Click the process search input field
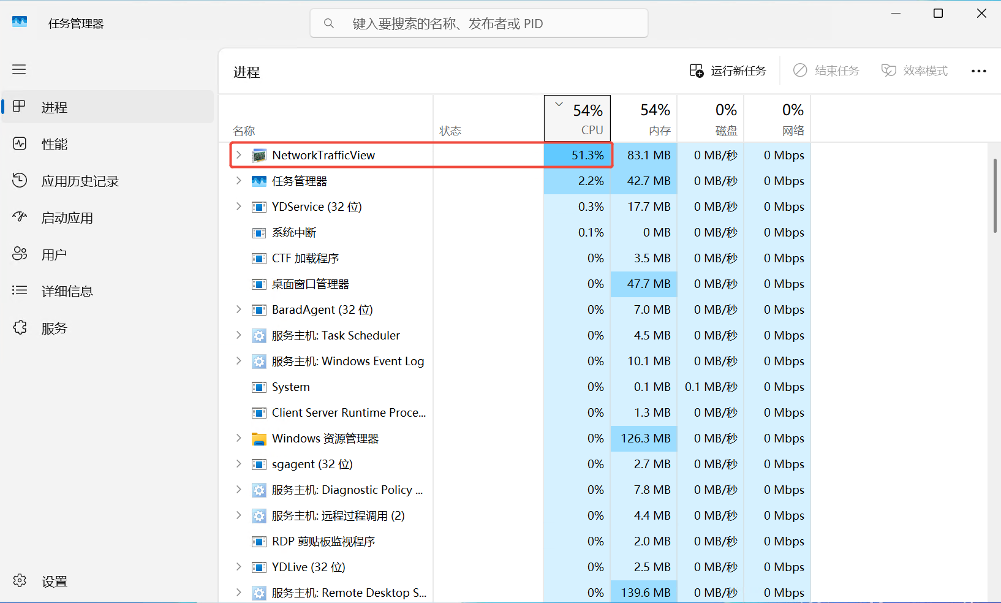Screen dimensions: 1001x603 (x=479, y=23)
